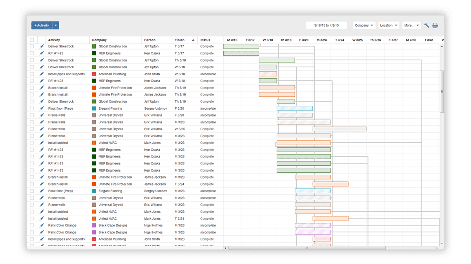Select checkbox for RFI #1423 T 3/17 row
The height and width of the screenshot is (264, 471).
click(x=32, y=53)
